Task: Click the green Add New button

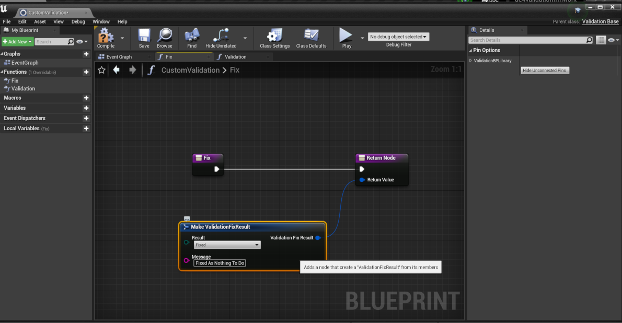Action: point(17,42)
